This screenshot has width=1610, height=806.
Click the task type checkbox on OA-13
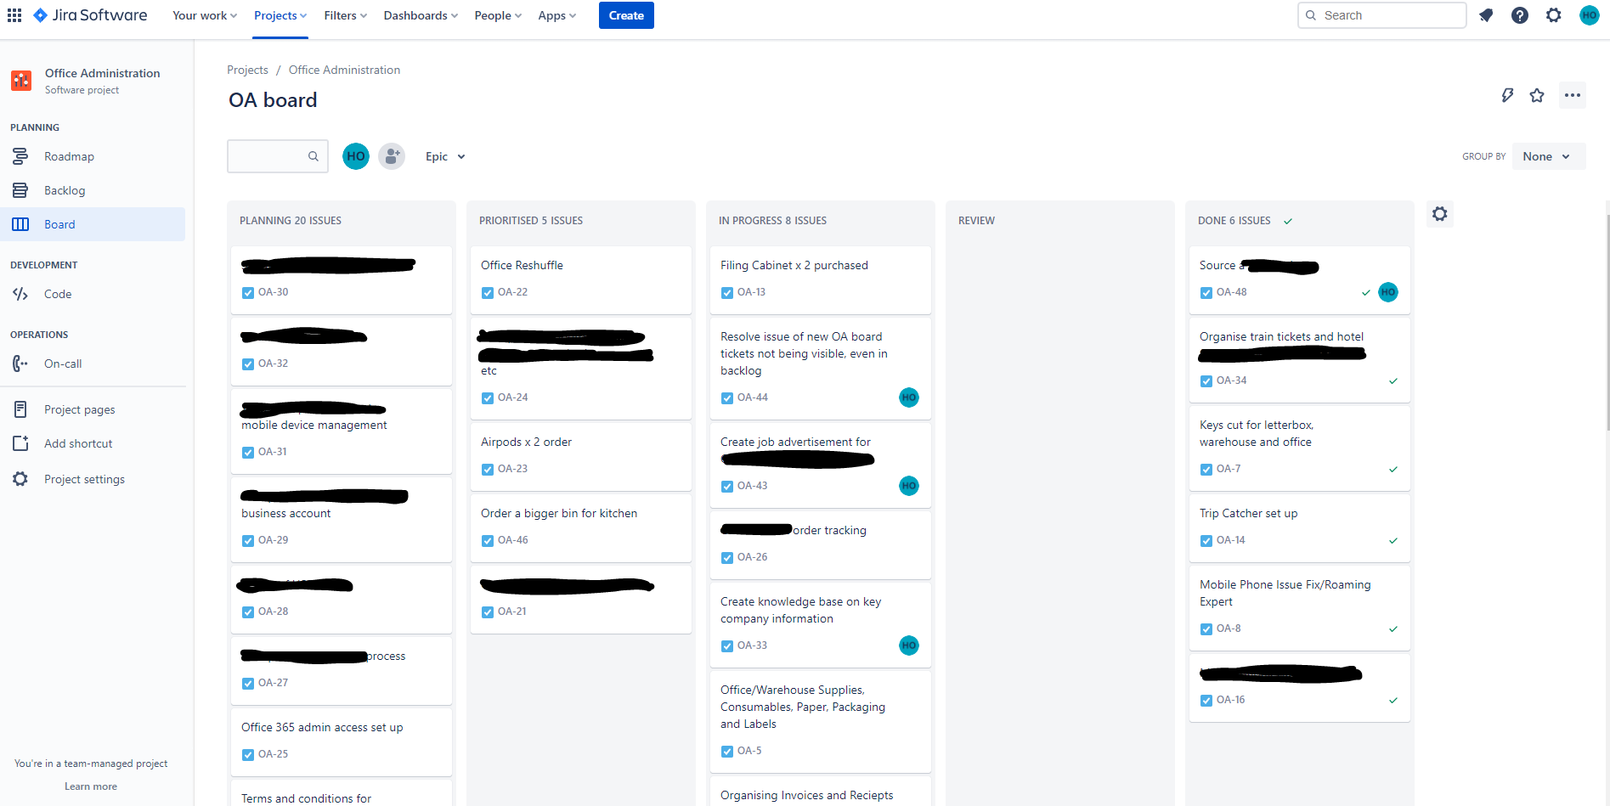click(727, 292)
